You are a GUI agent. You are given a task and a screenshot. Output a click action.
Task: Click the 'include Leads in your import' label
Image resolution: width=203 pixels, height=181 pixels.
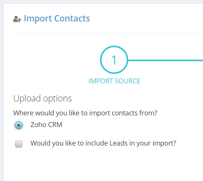103,143
